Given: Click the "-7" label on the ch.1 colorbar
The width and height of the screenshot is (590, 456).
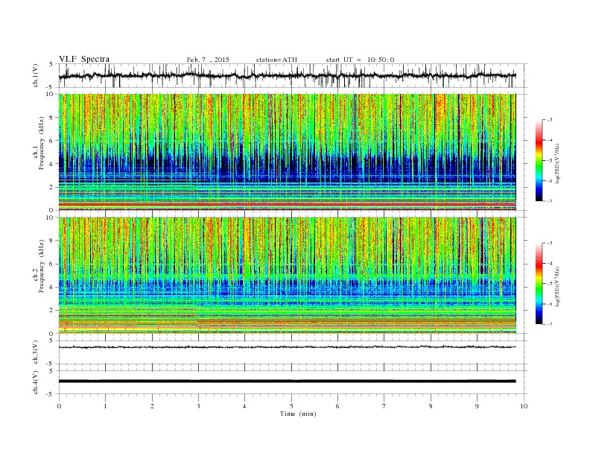Looking at the screenshot, I should click(549, 201).
